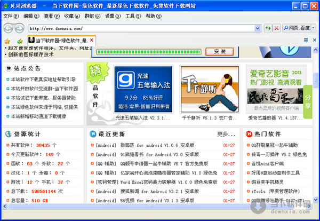This screenshot has width=320, height=221.
Task: Close tabs with the blue X icon
Action: [315, 40]
